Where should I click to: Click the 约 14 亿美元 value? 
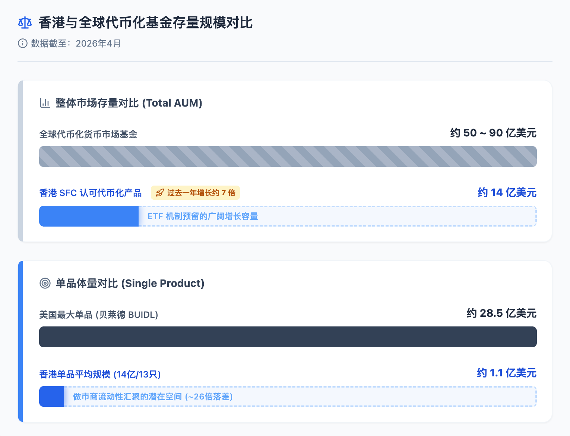pos(507,192)
